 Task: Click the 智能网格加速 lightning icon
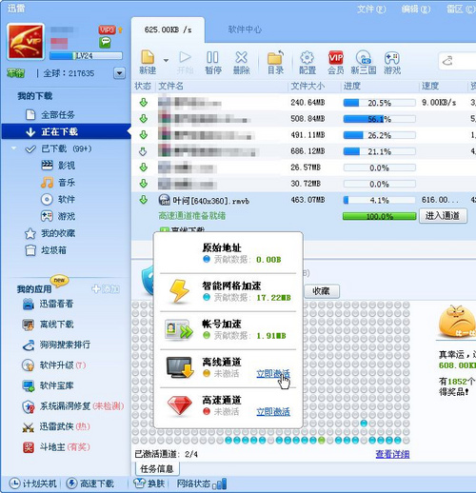(179, 291)
